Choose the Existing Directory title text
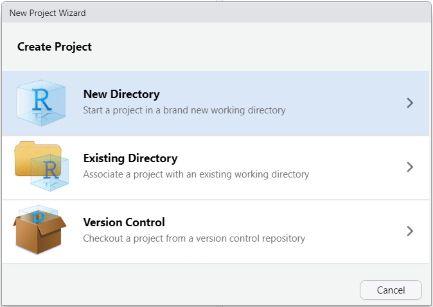433x307 pixels. [130, 158]
